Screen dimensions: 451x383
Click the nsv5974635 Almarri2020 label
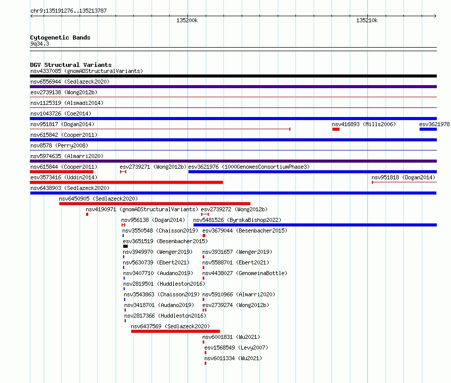click(x=67, y=156)
